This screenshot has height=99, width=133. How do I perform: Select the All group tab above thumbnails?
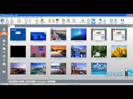coord(11,26)
